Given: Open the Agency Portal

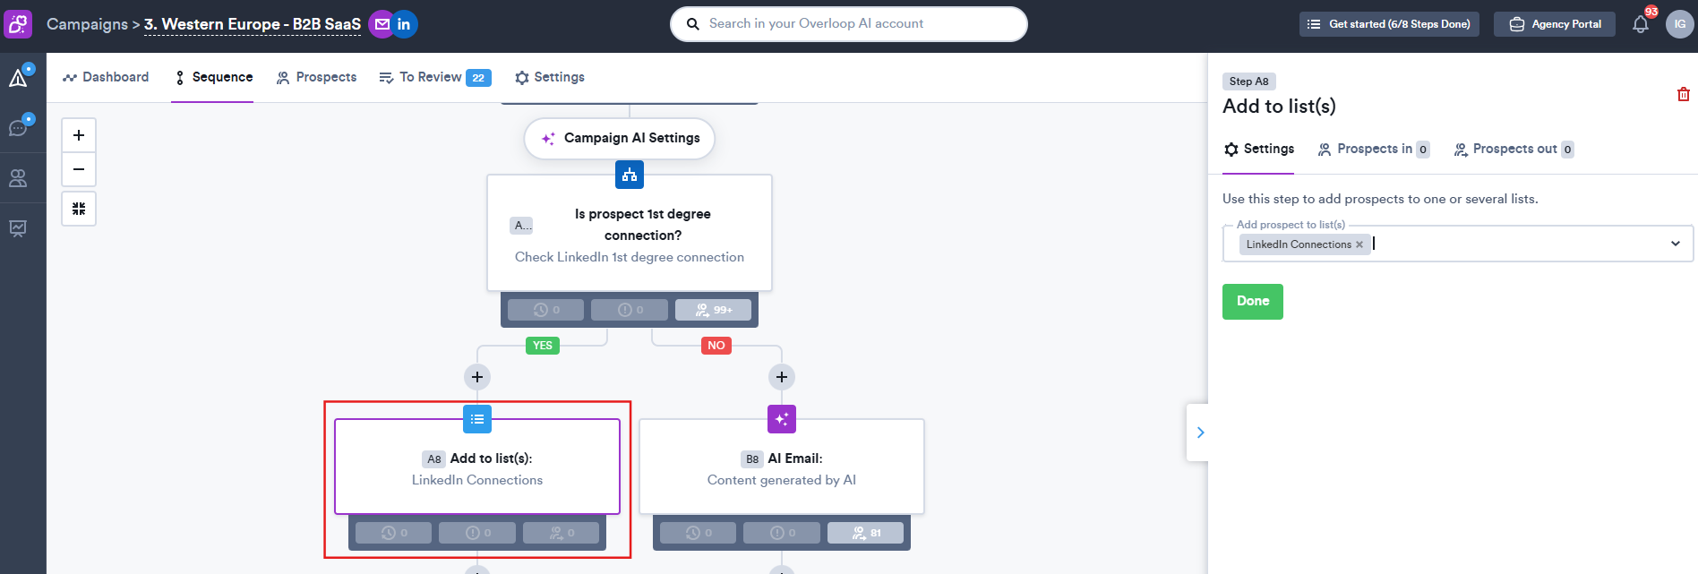Looking at the screenshot, I should click(x=1555, y=24).
